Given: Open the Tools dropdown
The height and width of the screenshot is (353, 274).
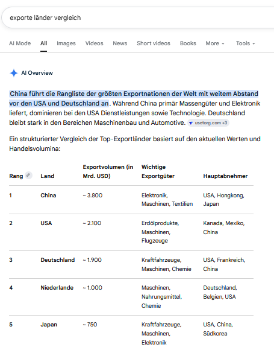Looking at the screenshot, I should coord(246,43).
